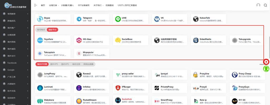
Task: Select the 涨粉平台 tab
Action: coord(52,30)
